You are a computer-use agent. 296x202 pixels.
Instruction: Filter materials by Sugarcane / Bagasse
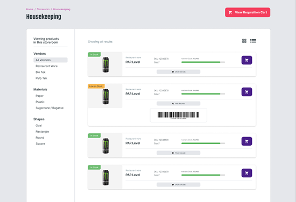coord(50,108)
